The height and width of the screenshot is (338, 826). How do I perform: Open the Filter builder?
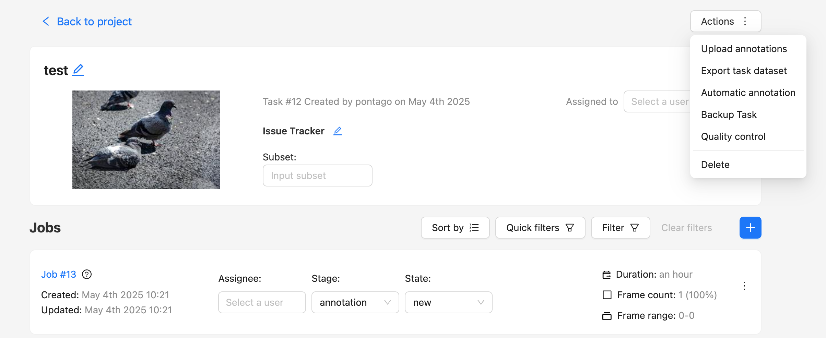coord(620,228)
